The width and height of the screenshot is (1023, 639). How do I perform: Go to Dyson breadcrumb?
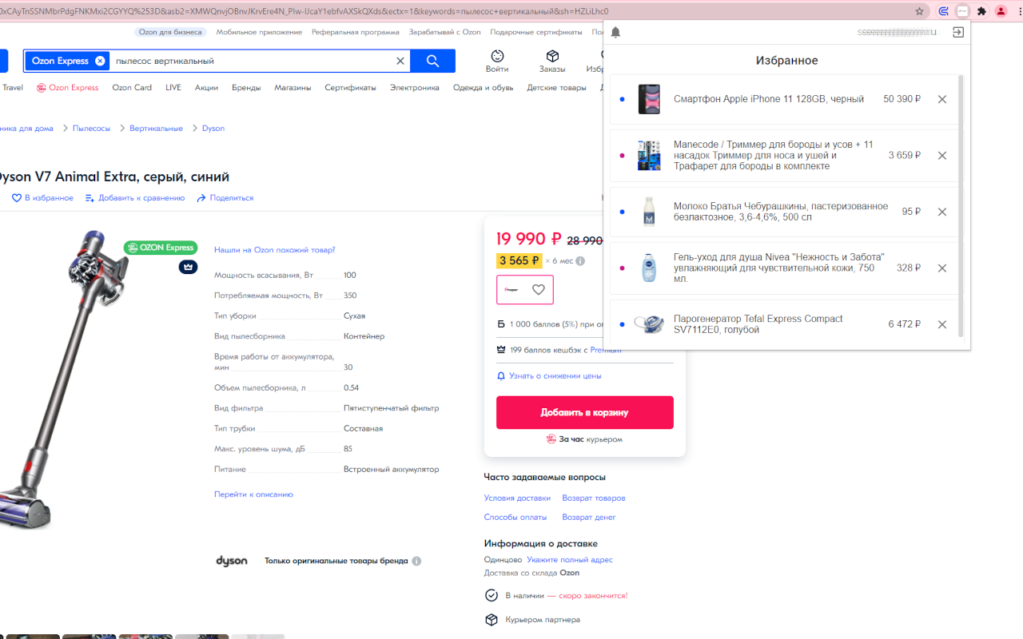pos(213,128)
